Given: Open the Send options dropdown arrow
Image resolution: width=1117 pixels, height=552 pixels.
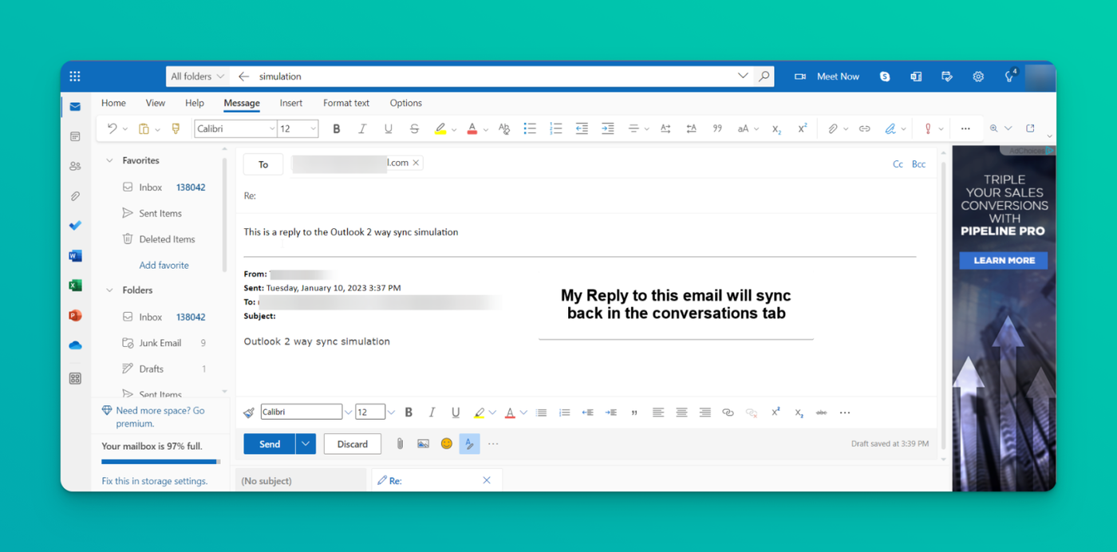Looking at the screenshot, I should (x=306, y=444).
